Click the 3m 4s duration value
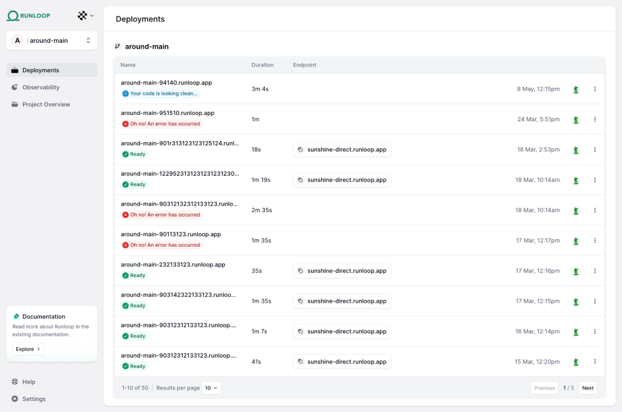Image resolution: width=622 pixels, height=412 pixels. [260, 89]
